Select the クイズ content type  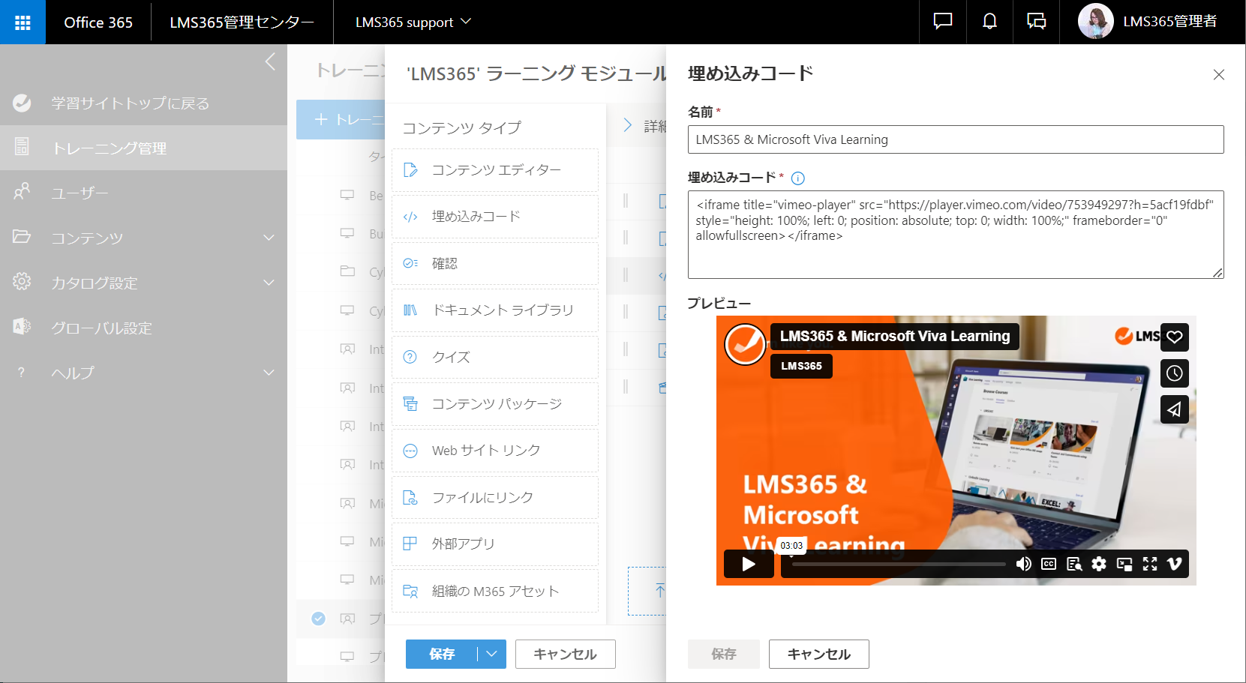(x=495, y=357)
